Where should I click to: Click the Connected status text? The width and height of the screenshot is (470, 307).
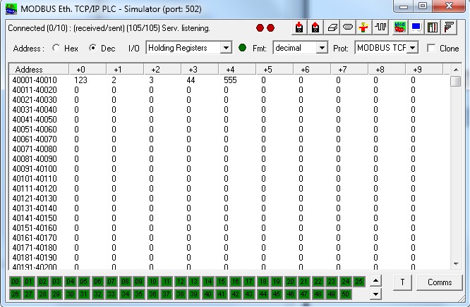pyautogui.click(x=109, y=28)
